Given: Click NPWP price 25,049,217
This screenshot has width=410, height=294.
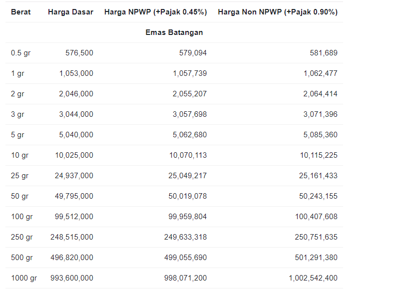Looking at the screenshot, I should click(187, 176).
